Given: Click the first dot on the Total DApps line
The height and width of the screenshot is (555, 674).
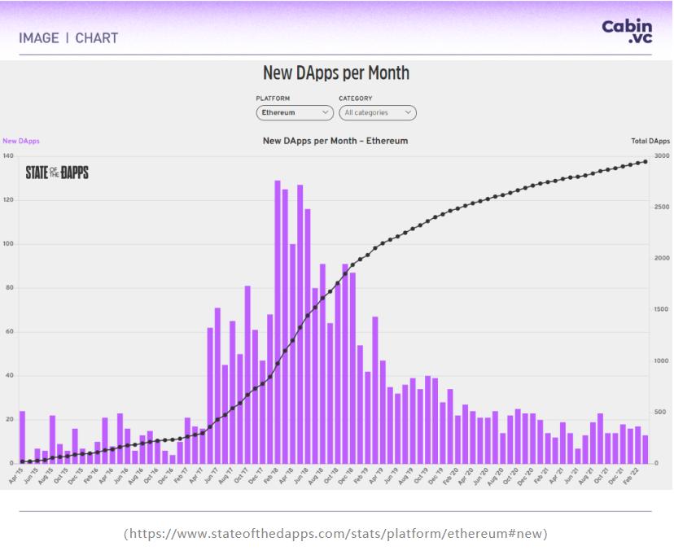Looking at the screenshot, I should click(22, 461).
